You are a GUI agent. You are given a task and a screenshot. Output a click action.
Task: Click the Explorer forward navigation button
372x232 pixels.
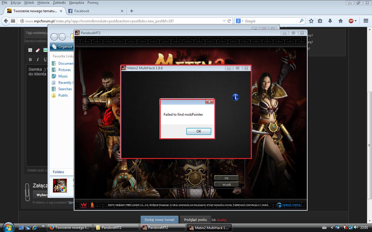pos(62,37)
